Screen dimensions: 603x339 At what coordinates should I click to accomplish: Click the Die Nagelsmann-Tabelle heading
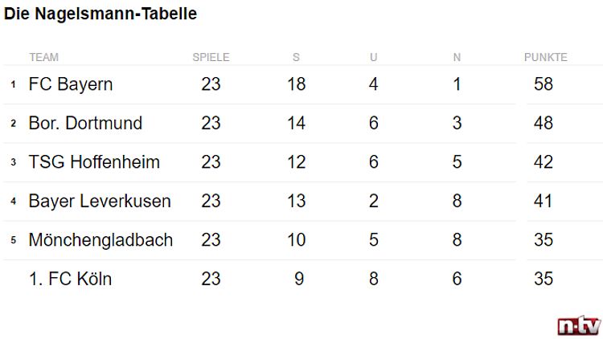pyautogui.click(x=100, y=14)
